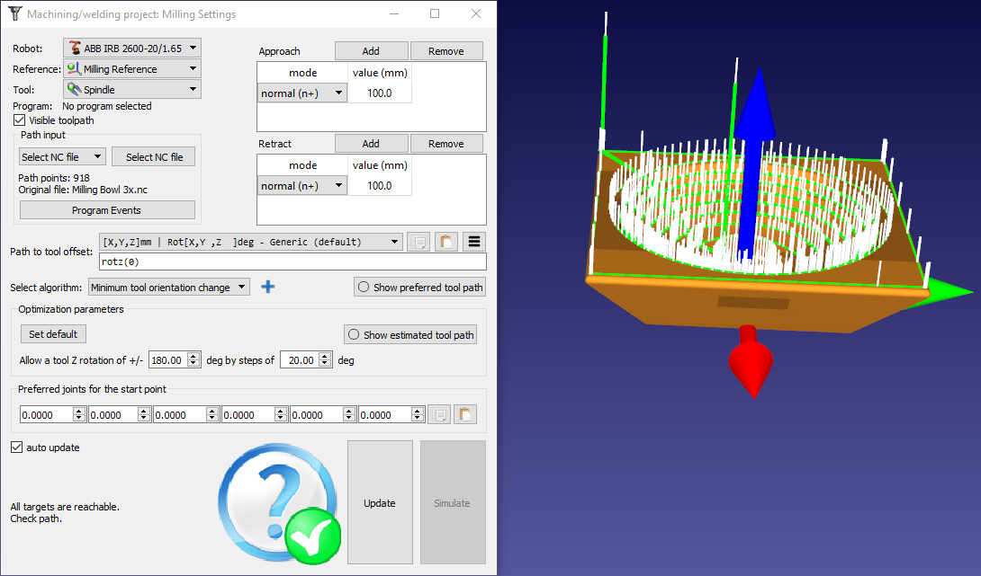Open the hamburger menu for tool offset
981x576 pixels.
pos(474,242)
